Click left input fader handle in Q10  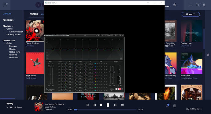point(49,66)
